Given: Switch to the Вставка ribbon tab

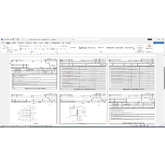Looking at the screenshot, I should pyautogui.click(x=14, y=43).
